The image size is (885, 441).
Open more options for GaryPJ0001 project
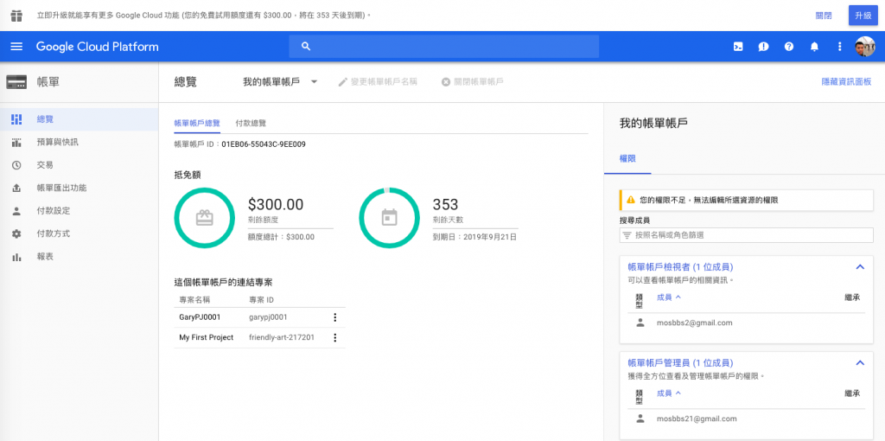click(x=334, y=317)
